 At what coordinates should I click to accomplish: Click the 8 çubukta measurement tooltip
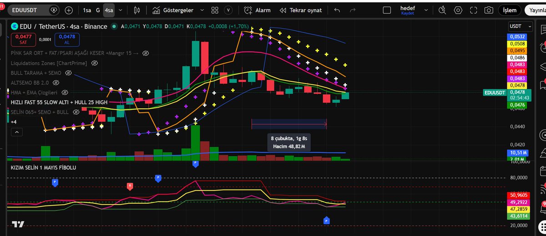(288, 143)
